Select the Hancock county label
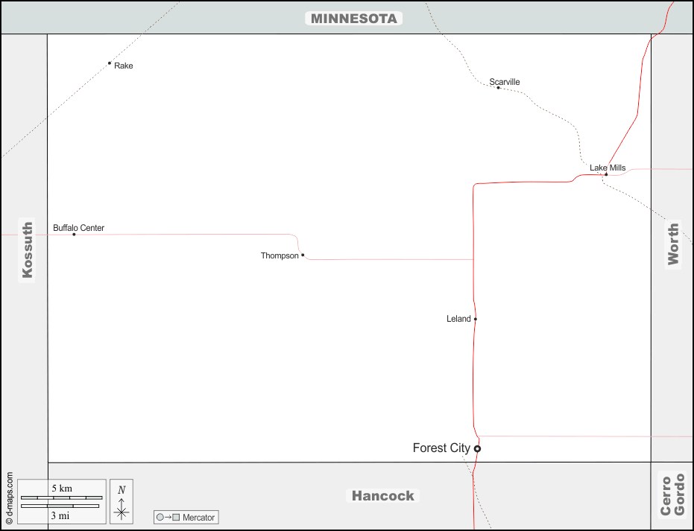Screen dimensions: 694x531 [x=382, y=496]
